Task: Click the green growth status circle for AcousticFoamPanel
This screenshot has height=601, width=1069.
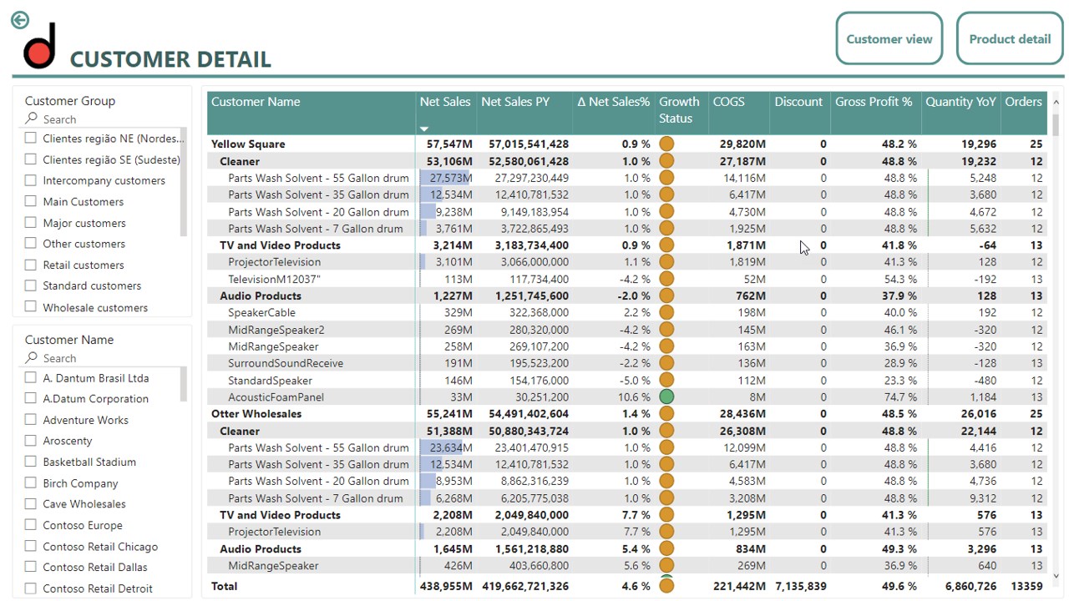Action: pos(666,397)
